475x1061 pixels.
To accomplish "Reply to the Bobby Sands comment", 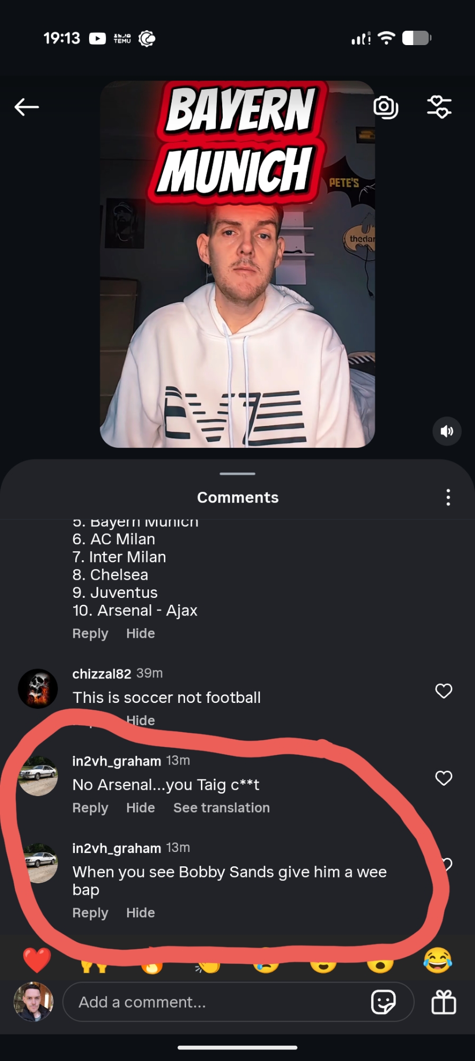I will 90,913.
